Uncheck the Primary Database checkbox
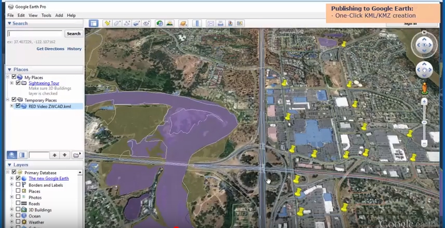The width and height of the screenshot is (445, 228). pyautogui.click(x=14, y=172)
